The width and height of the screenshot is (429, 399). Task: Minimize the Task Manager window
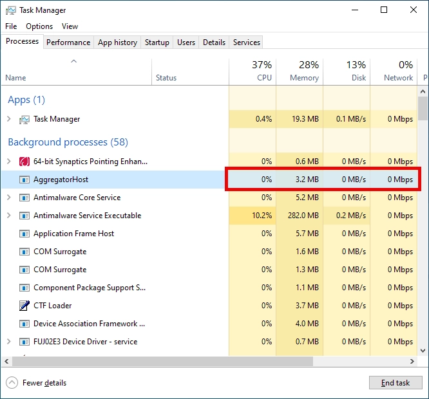tap(355, 10)
